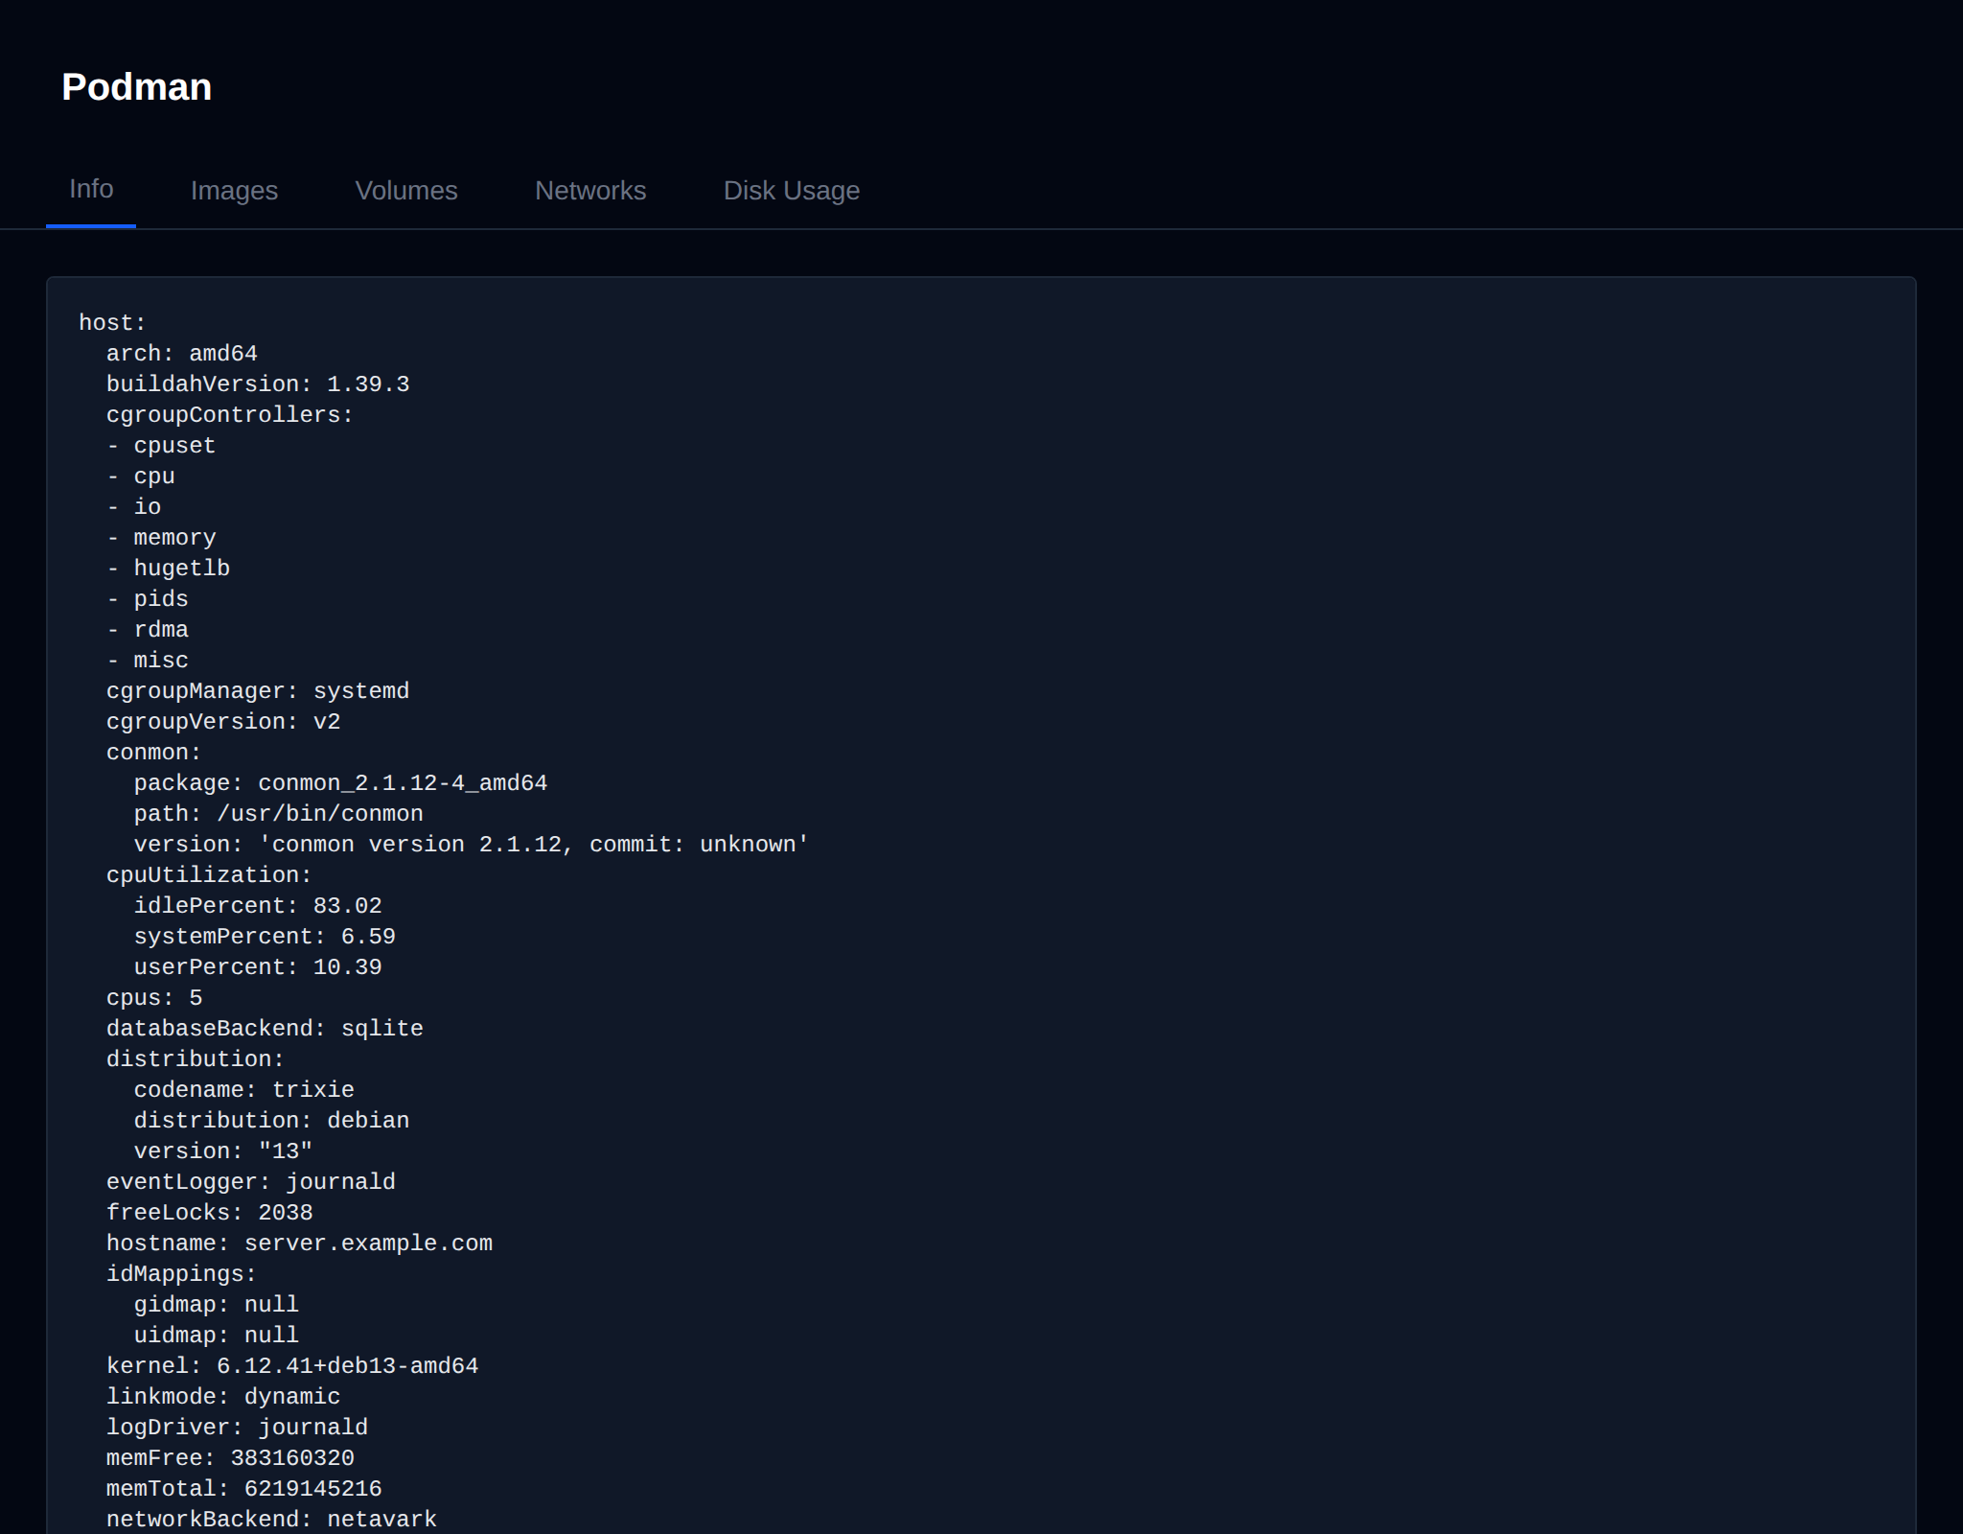
Task: Select the 'arch: amd64' line
Action: point(182,354)
